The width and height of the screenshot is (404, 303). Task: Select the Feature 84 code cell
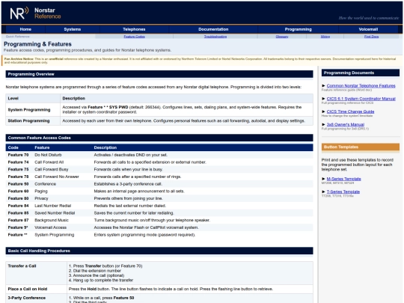click(x=18, y=206)
